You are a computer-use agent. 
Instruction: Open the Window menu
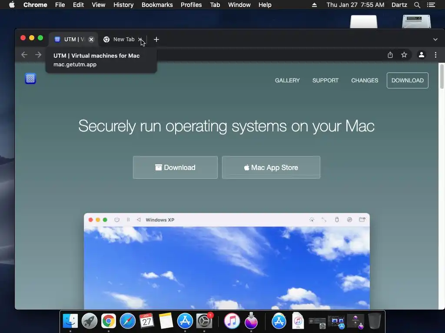click(x=239, y=5)
